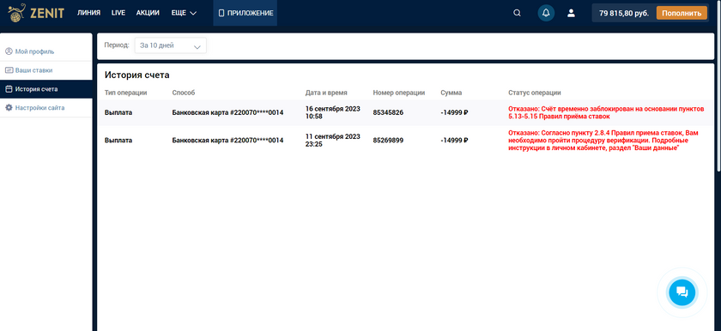This screenshot has height=331, width=721.
Task: Open the ПРИЛОЖЕНИЕ tab
Action: (245, 13)
